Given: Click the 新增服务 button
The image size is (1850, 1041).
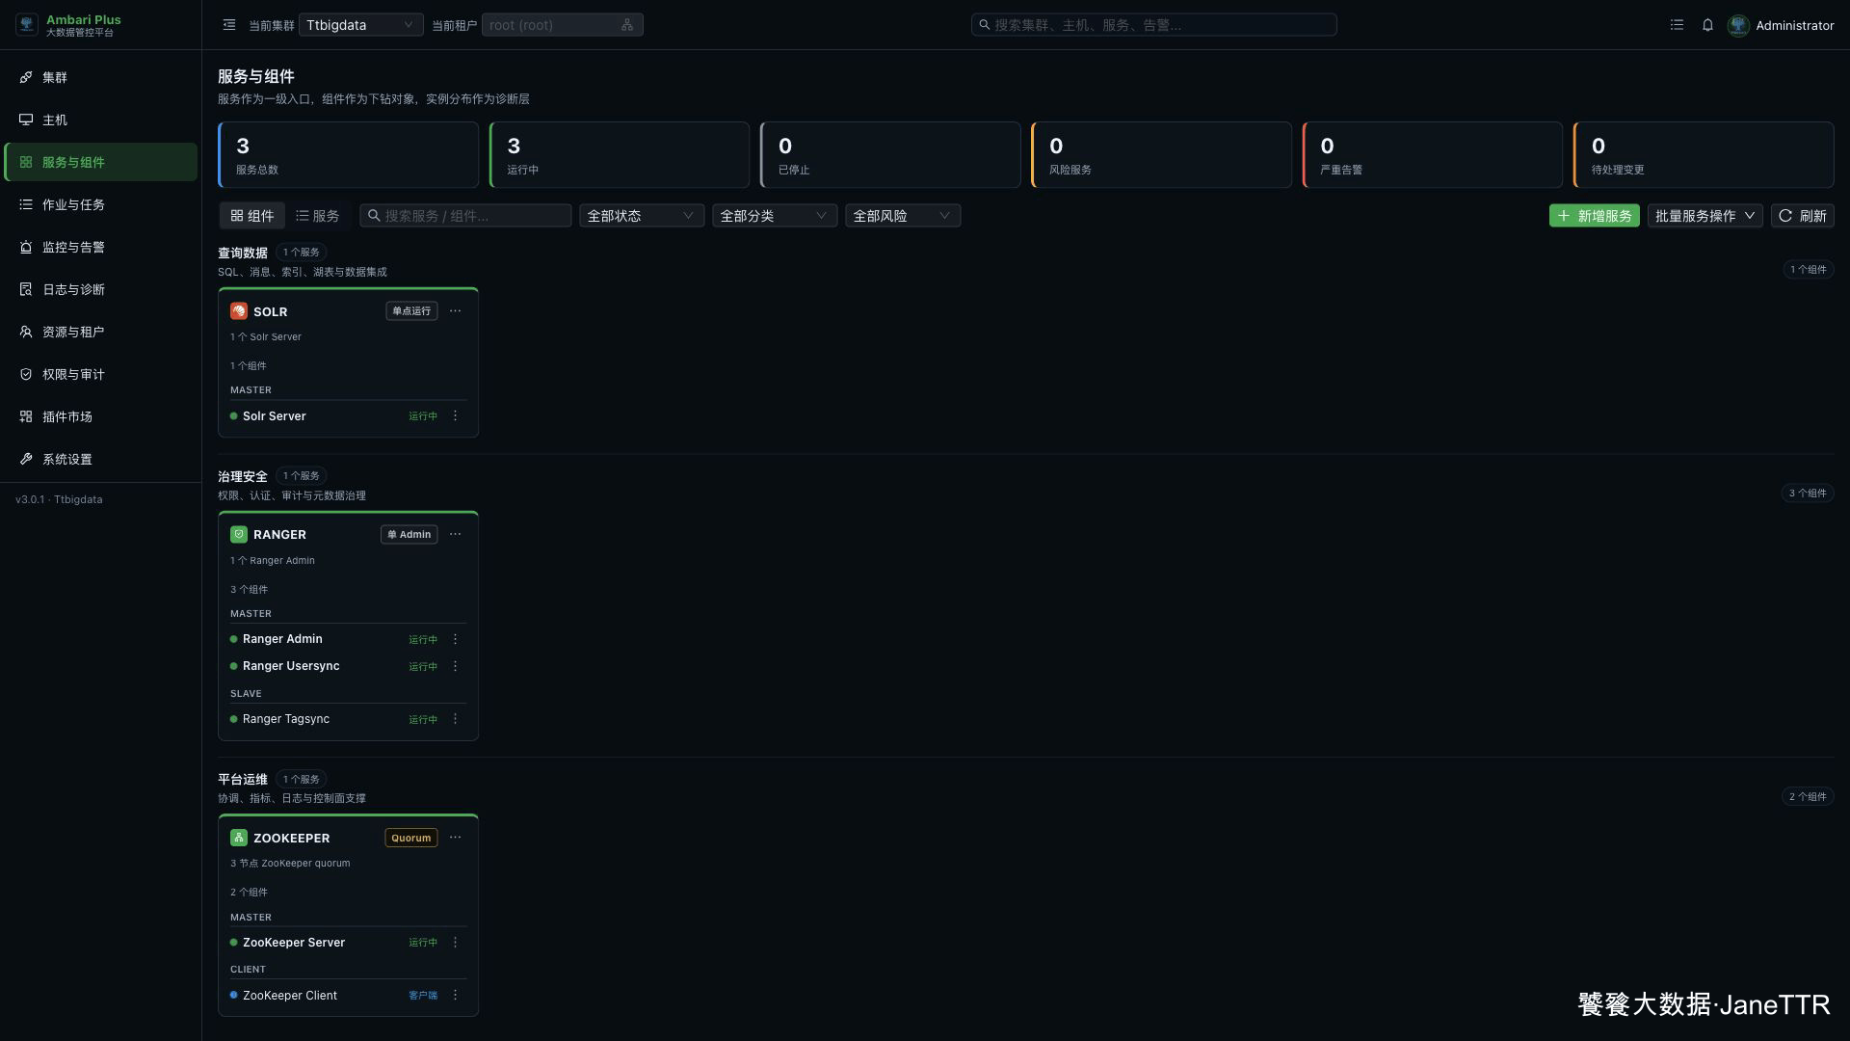Looking at the screenshot, I should coord(1594,216).
